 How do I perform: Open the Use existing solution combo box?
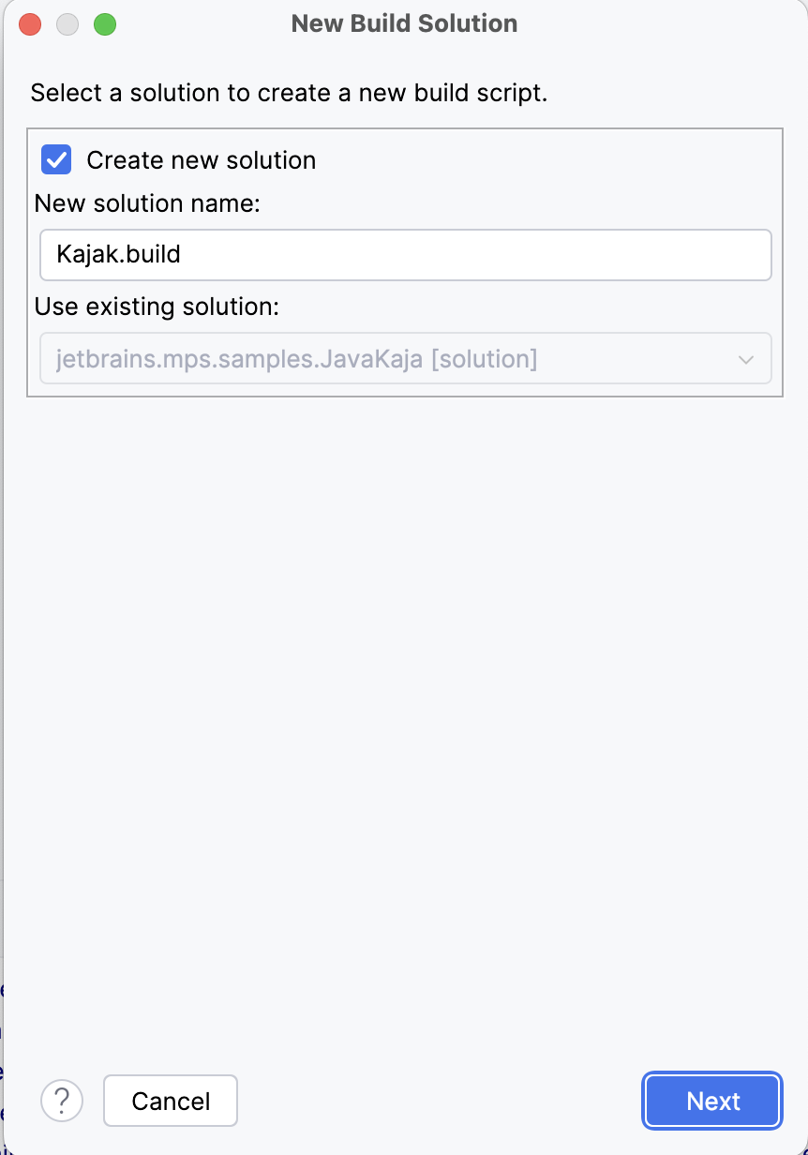tap(405, 358)
